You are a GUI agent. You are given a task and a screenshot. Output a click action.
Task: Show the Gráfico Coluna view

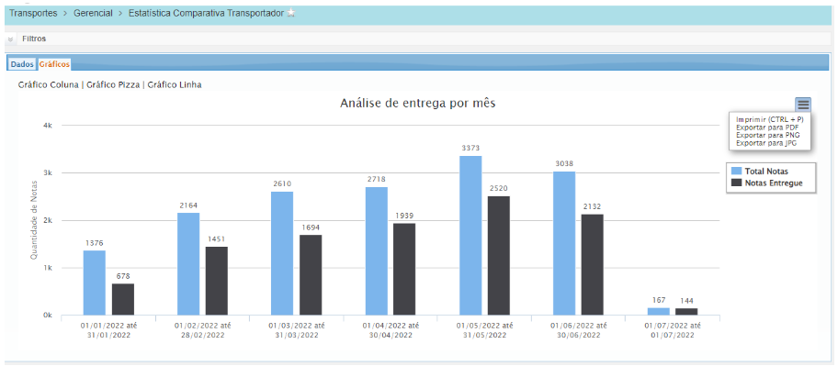[x=48, y=84]
